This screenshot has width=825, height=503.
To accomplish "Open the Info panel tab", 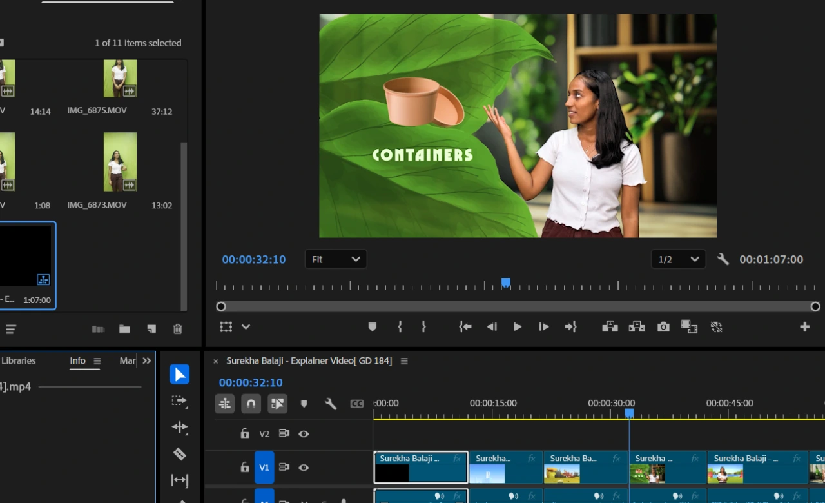I will coord(77,361).
